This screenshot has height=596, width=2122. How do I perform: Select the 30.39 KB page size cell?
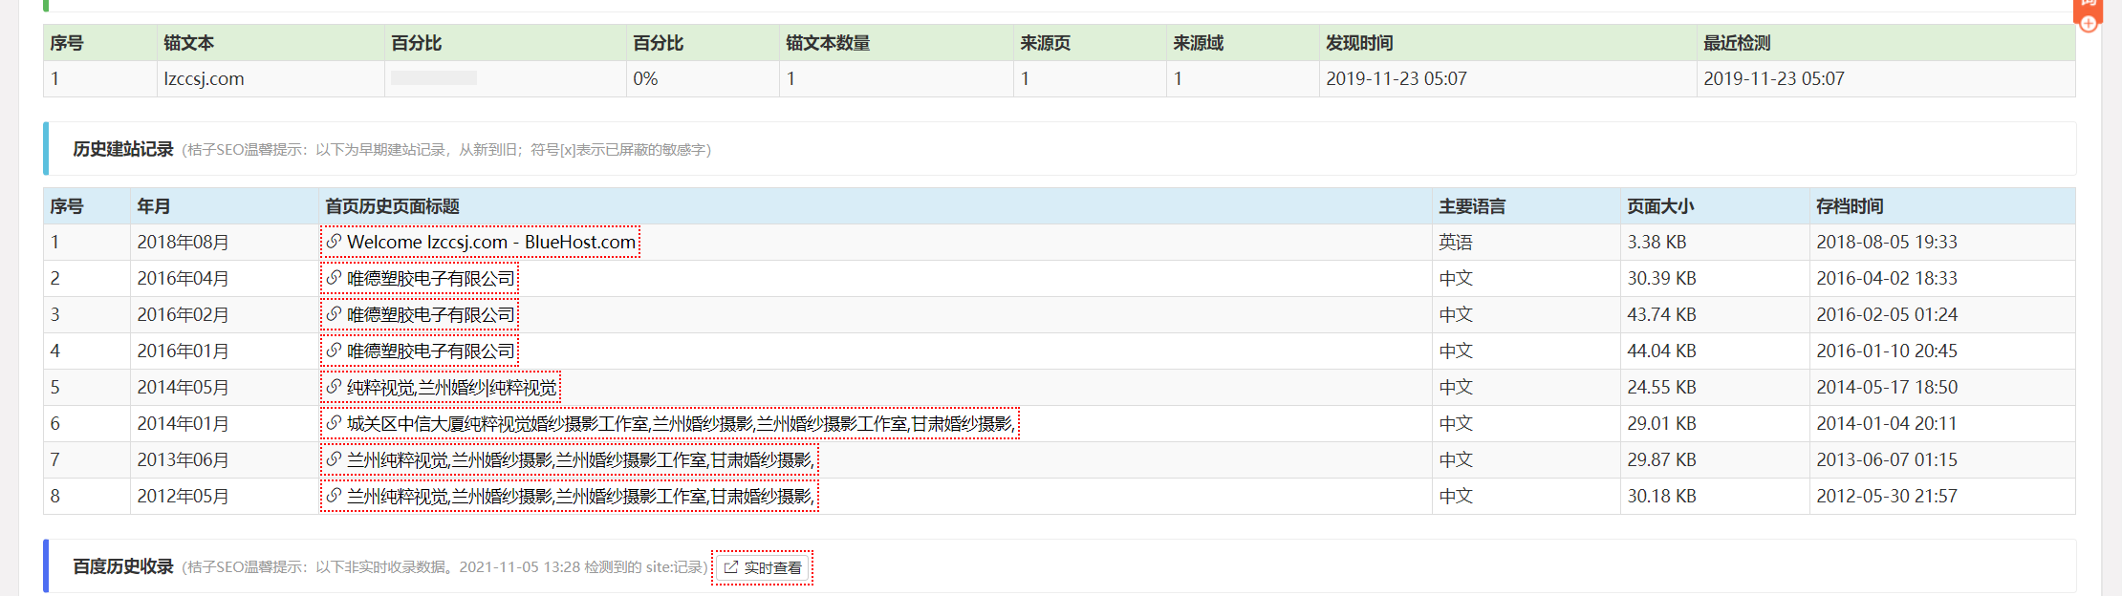(1715, 279)
